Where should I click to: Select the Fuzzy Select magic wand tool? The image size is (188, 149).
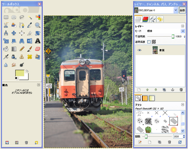pyautogui.click(x=30, y=17)
